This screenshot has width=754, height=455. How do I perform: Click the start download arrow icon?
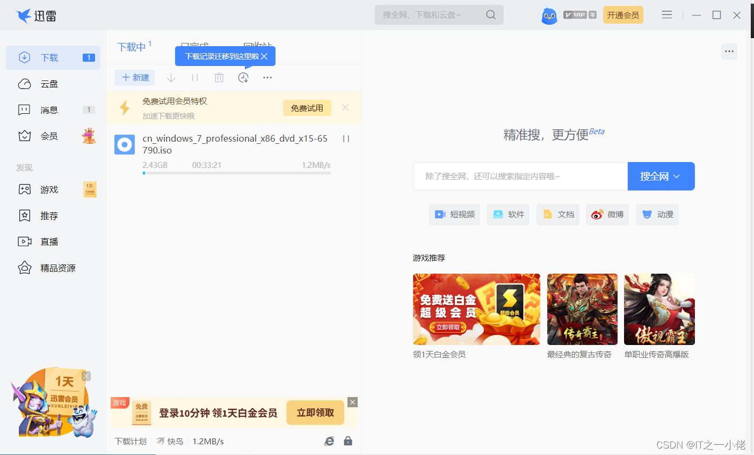point(171,78)
